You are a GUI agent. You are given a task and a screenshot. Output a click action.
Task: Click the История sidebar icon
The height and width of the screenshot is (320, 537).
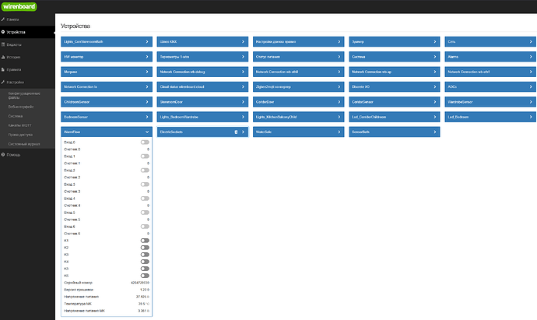3,57
